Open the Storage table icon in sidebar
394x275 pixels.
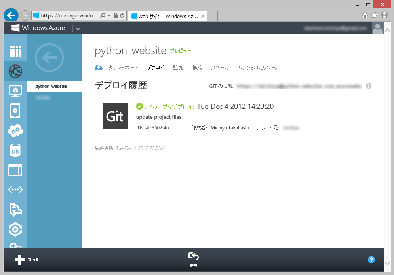[15, 170]
